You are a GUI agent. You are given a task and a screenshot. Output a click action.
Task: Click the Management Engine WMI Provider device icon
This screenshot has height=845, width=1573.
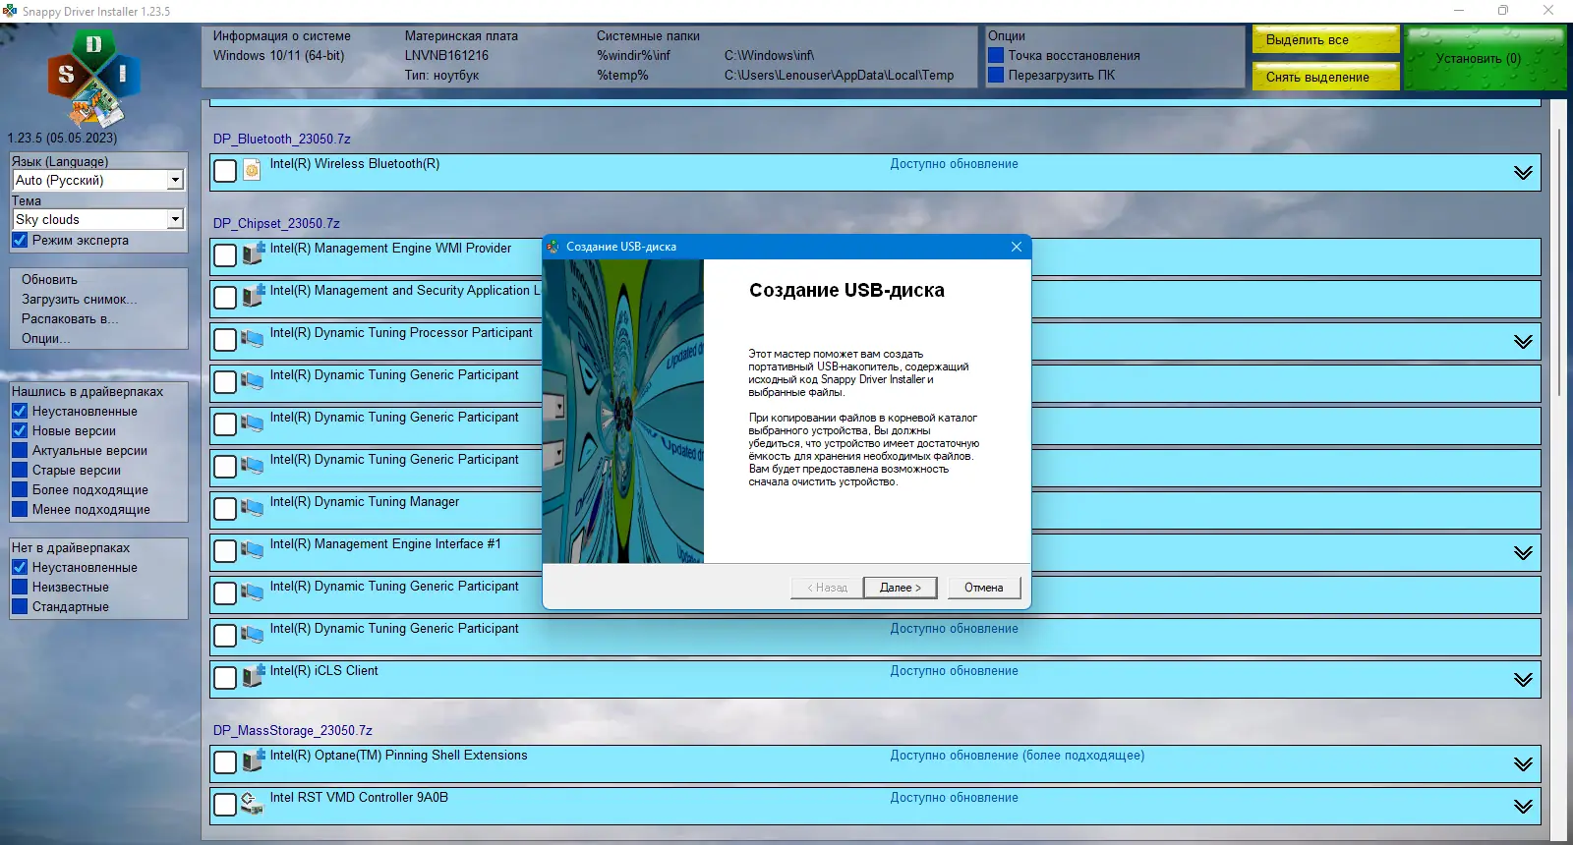(x=254, y=253)
